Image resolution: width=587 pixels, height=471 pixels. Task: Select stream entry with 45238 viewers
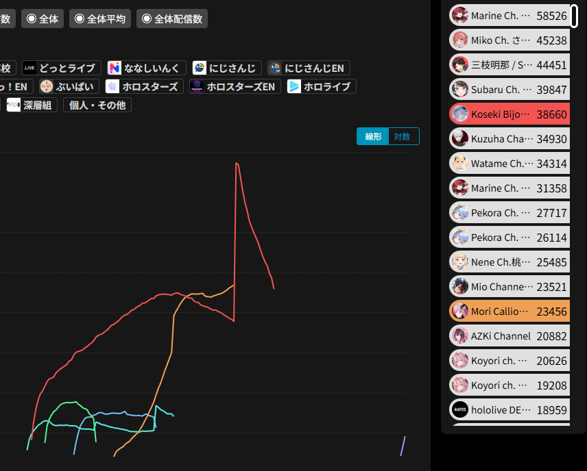click(510, 40)
